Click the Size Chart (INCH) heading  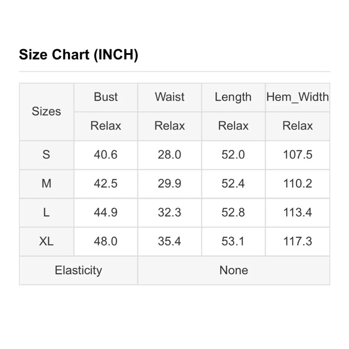pyautogui.click(x=79, y=55)
